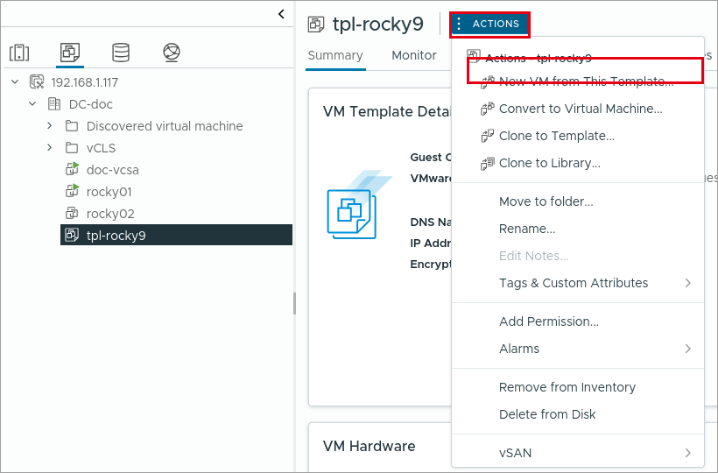Expand the vCLS folder

tap(50, 148)
